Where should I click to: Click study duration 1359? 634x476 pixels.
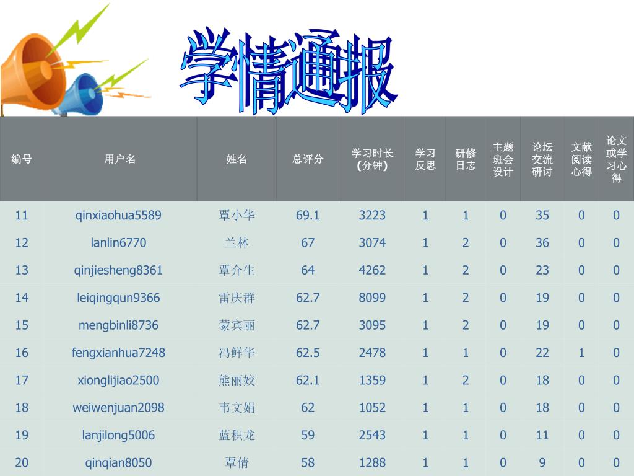(x=372, y=381)
